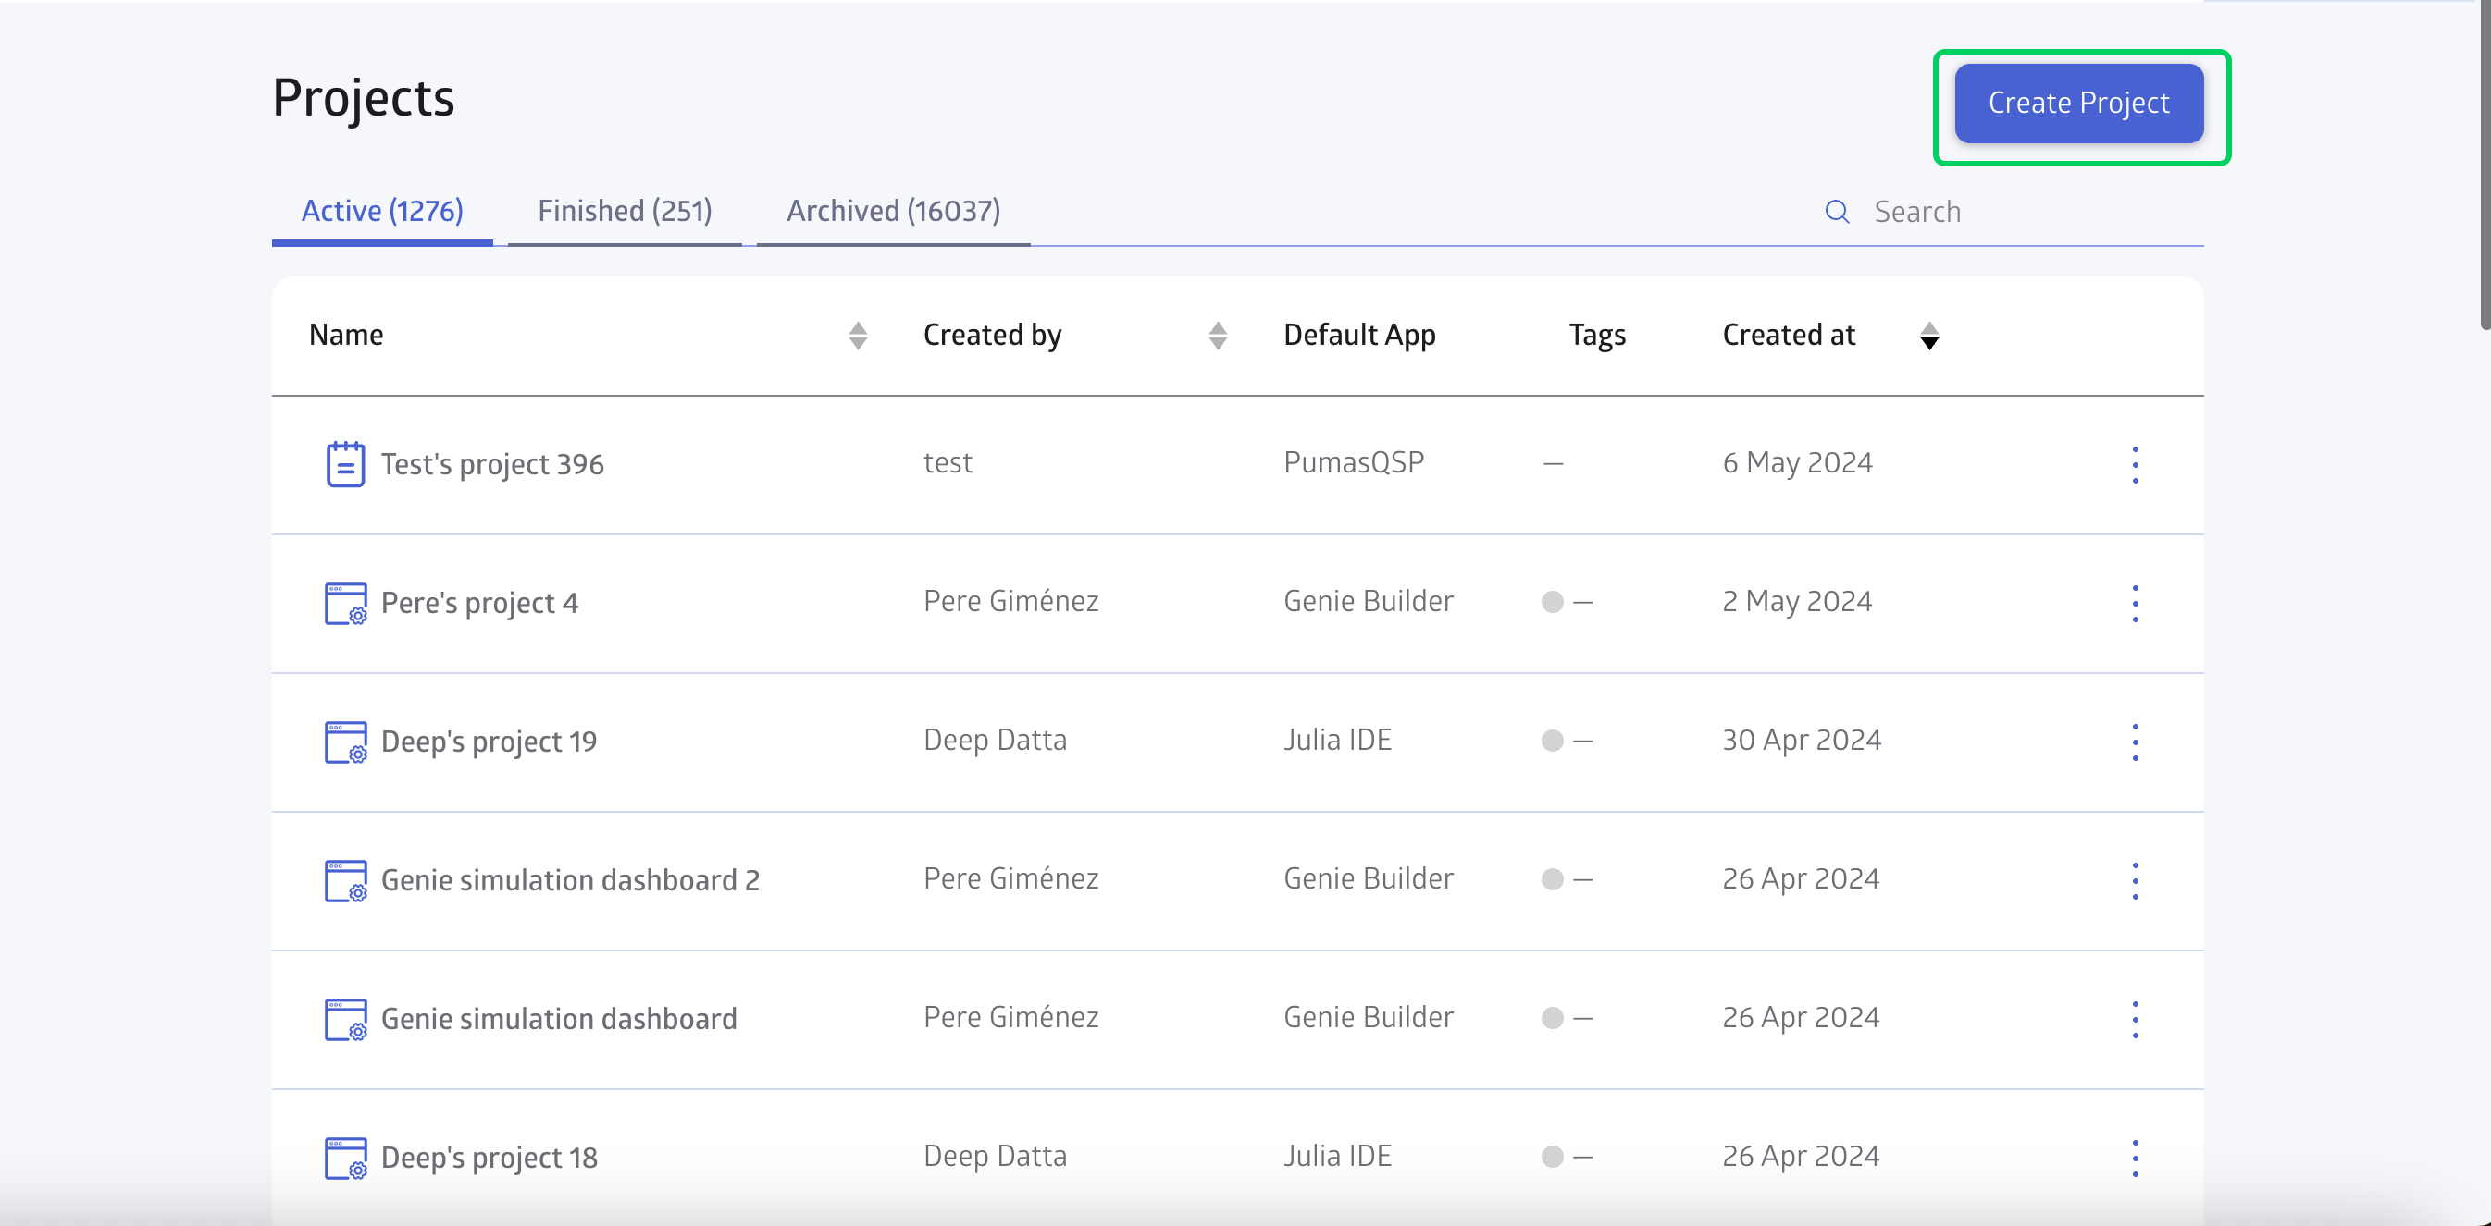
Task: Open Pere's project 4
Action: click(x=479, y=603)
